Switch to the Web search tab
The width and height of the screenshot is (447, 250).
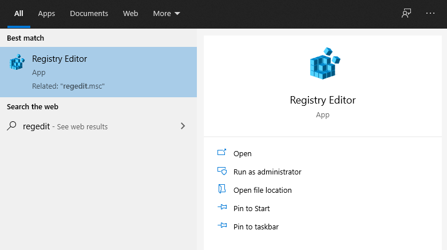click(130, 14)
